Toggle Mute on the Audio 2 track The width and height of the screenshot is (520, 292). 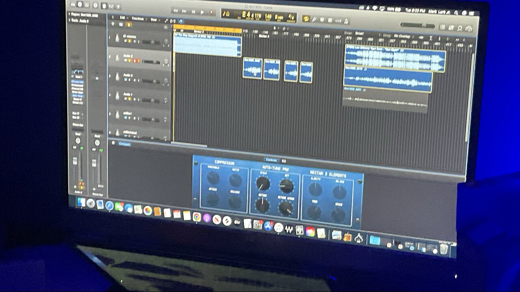126,80
